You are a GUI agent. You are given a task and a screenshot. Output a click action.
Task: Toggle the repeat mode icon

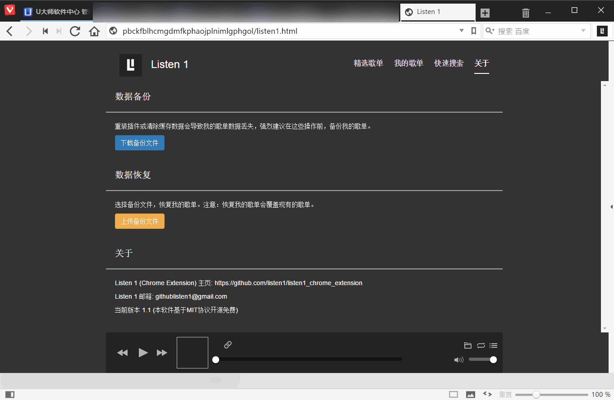pos(481,345)
